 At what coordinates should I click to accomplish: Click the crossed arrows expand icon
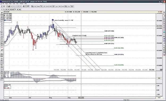[x=164, y=13]
